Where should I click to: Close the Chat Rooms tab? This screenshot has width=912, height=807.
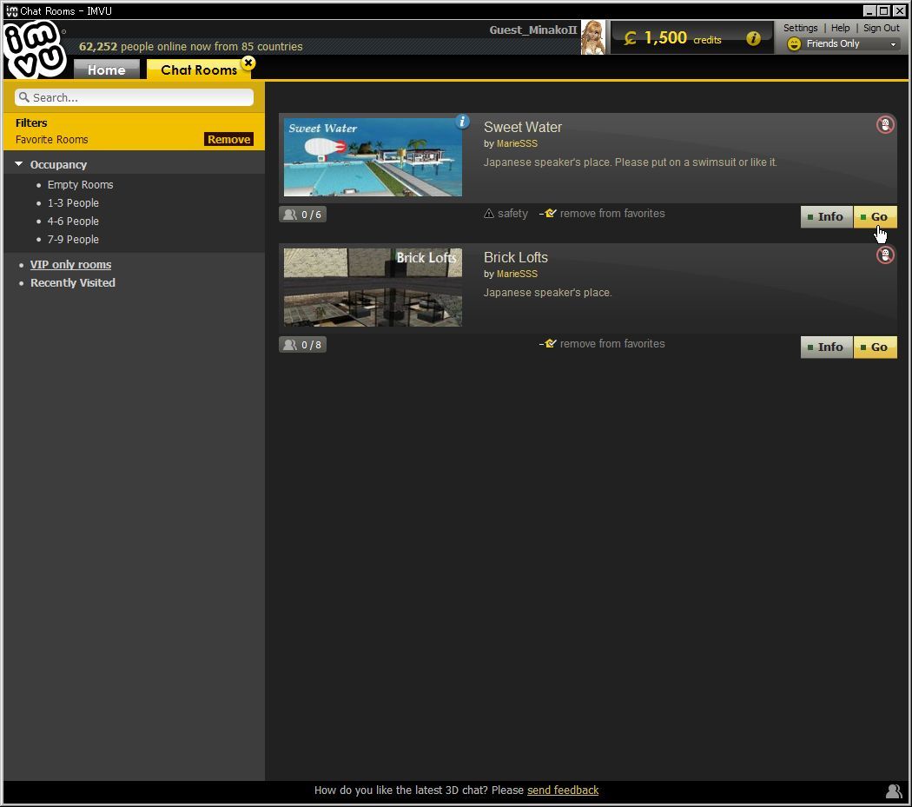click(x=248, y=63)
